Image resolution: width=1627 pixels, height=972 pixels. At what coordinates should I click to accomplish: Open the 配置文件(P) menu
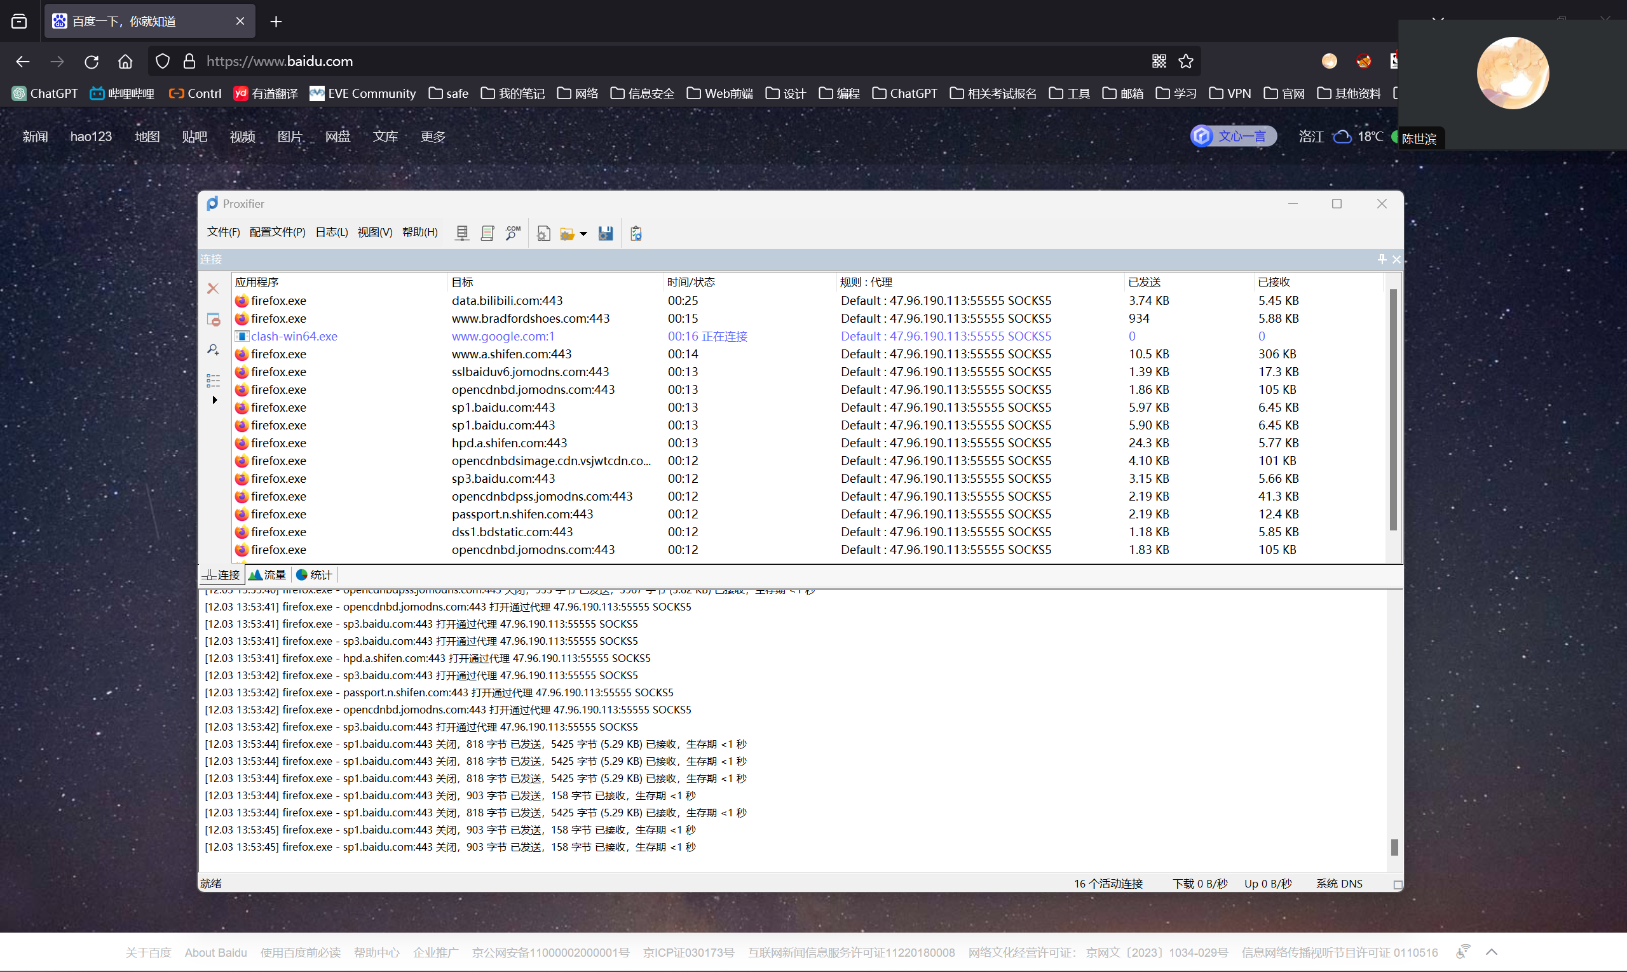tap(277, 232)
